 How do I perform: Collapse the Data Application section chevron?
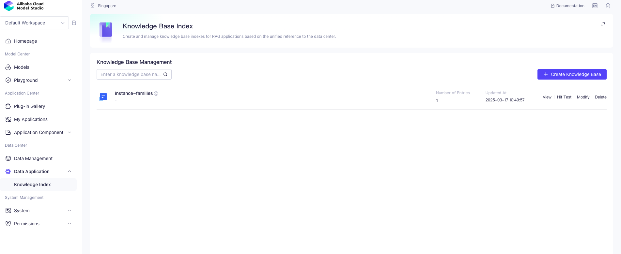coord(70,172)
